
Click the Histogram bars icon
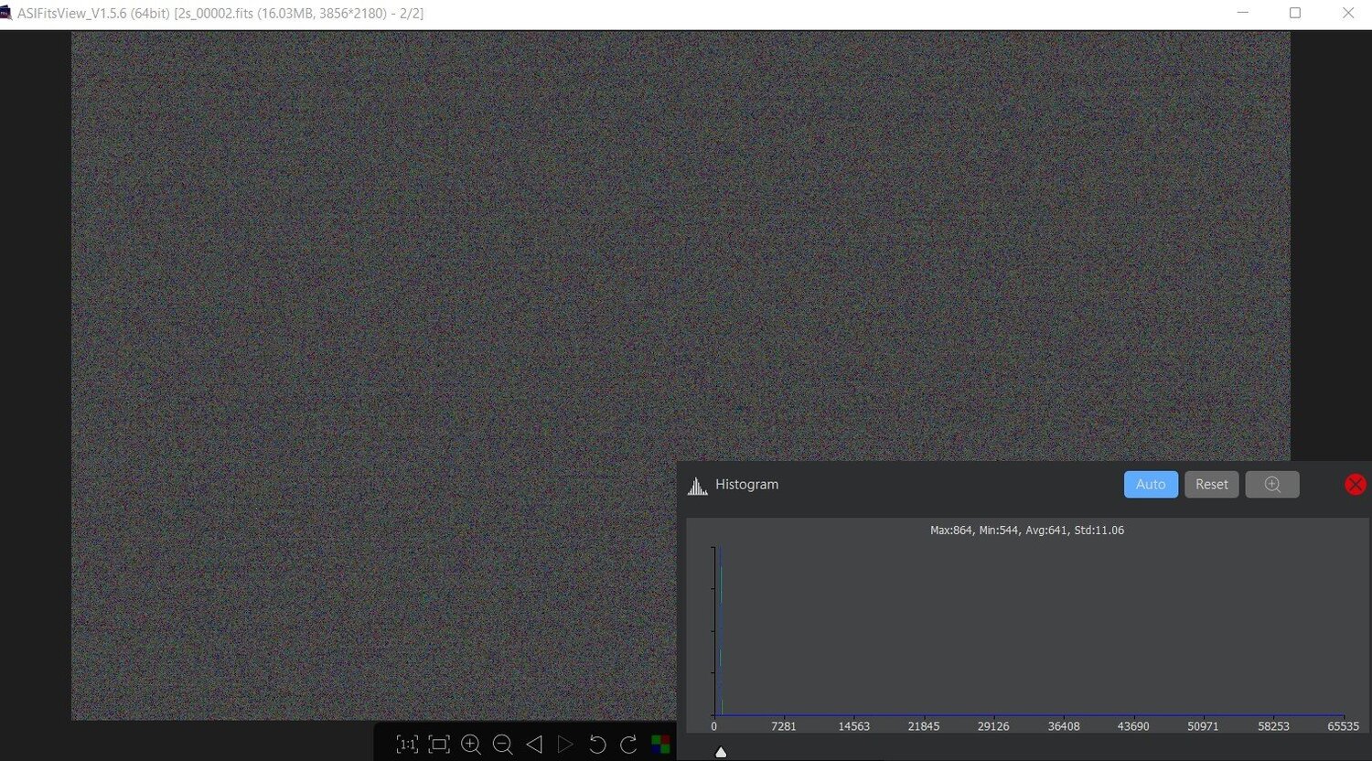pos(698,485)
